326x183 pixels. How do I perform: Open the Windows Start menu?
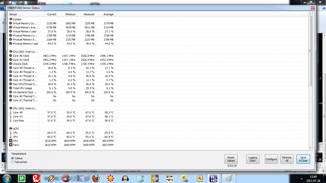[7, 178]
